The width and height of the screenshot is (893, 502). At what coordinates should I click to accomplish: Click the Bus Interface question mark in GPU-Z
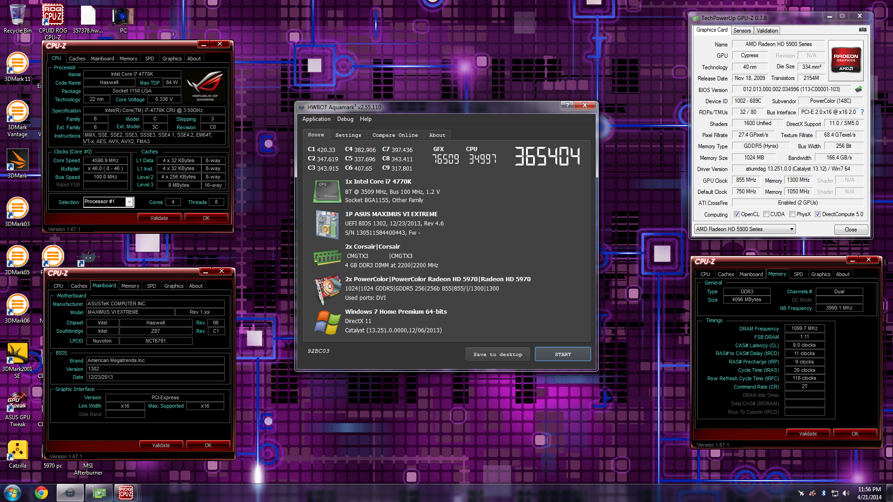pyautogui.click(x=862, y=112)
